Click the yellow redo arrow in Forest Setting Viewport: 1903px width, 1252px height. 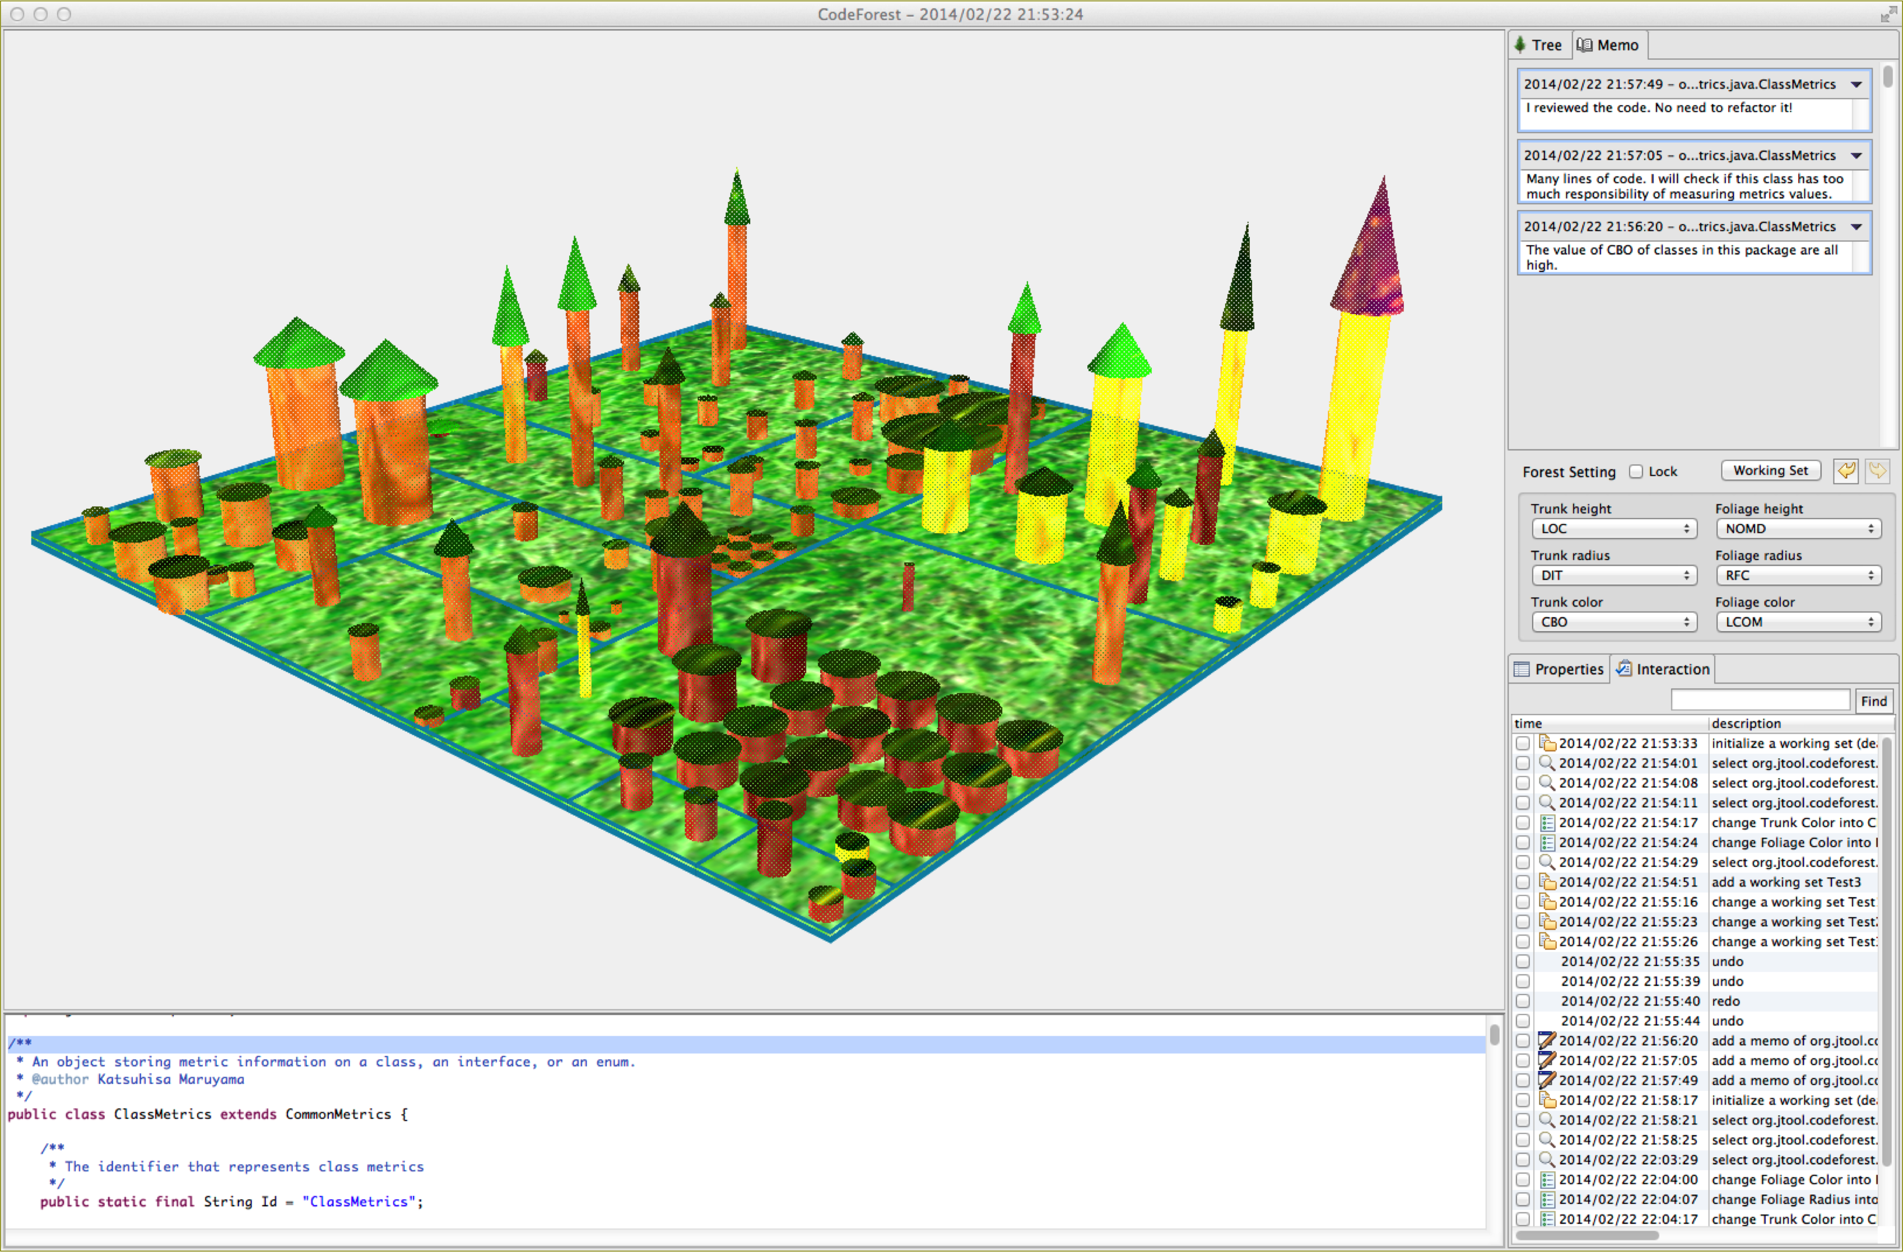(1877, 470)
